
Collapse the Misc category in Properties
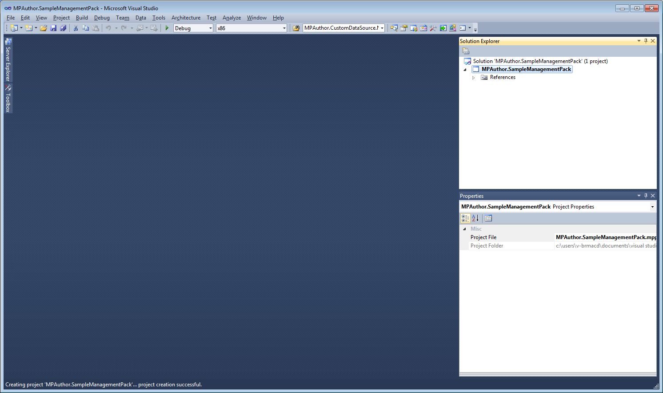pos(465,229)
